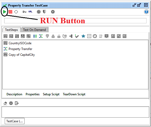Add a Manual TestStep (comment icon)
This screenshot has height=127, width=151.
(x=107, y=36)
